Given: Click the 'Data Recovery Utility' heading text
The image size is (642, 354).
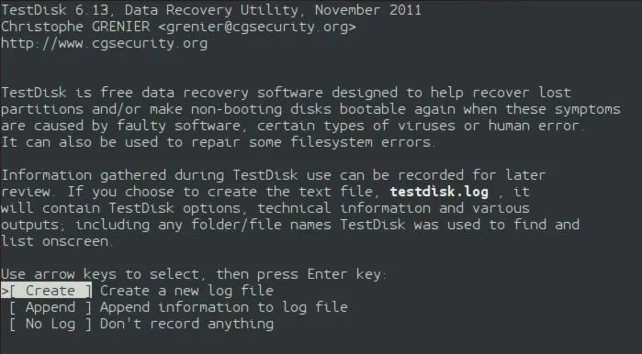Looking at the screenshot, I should click(211, 10).
